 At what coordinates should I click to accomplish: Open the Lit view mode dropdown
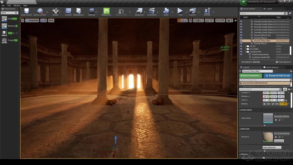tap(44, 20)
